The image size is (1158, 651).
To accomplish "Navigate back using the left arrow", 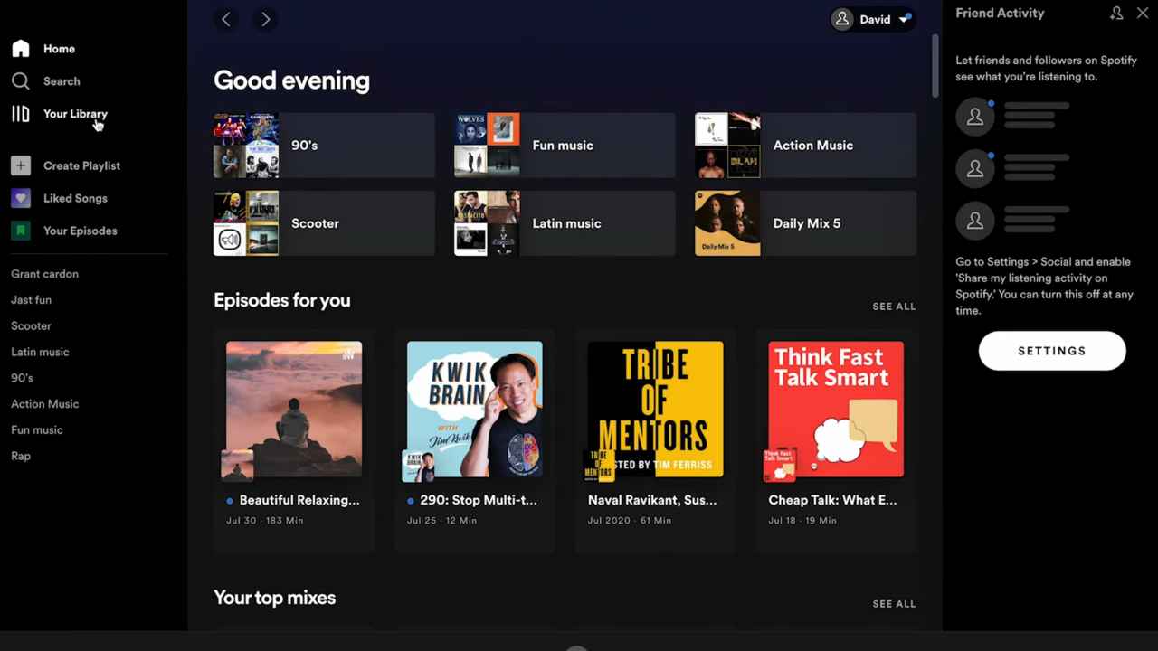I will [x=225, y=19].
